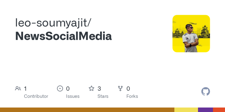Select the Issues label

click(73, 96)
